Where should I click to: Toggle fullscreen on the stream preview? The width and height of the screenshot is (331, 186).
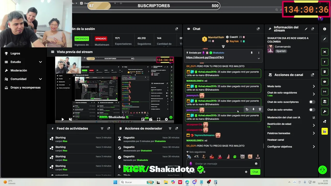pos(159,119)
